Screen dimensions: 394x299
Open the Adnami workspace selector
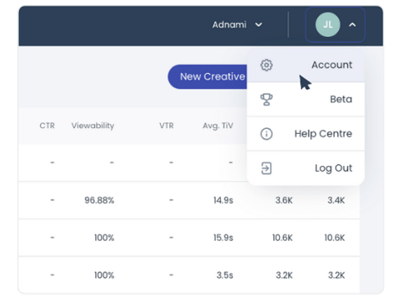point(237,25)
